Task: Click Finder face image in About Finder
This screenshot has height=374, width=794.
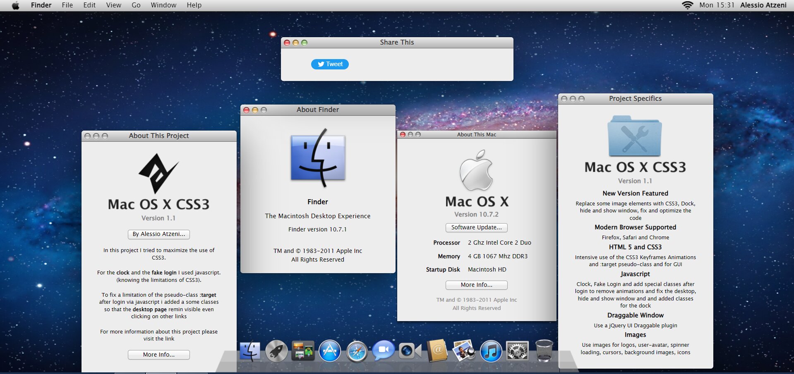Action: point(318,158)
